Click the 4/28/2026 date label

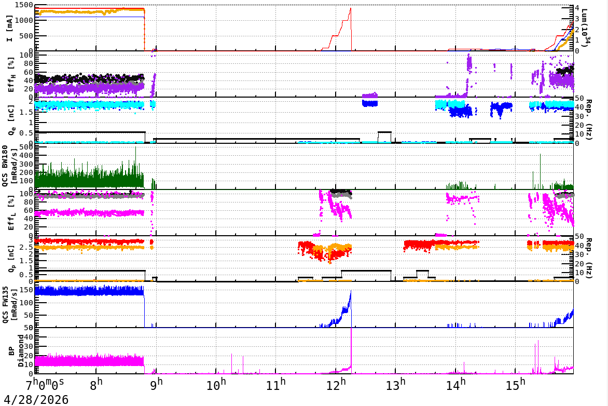tap(36, 399)
